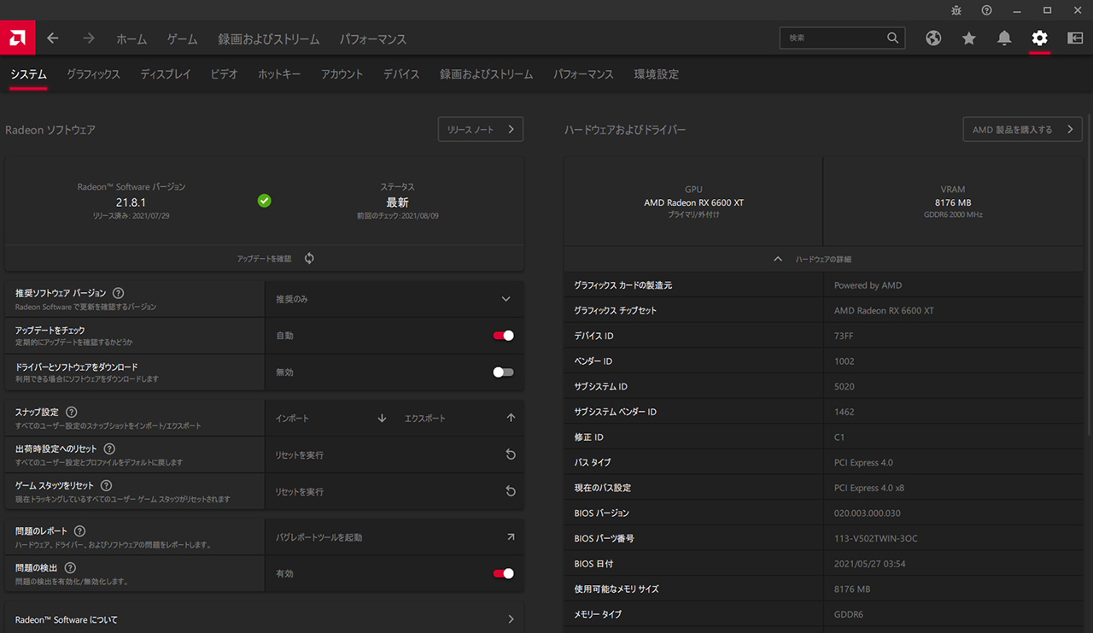The height and width of the screenshot is (633, 1093).
Task: Open the web browser globe icon
Action: (x=933, y=38)
